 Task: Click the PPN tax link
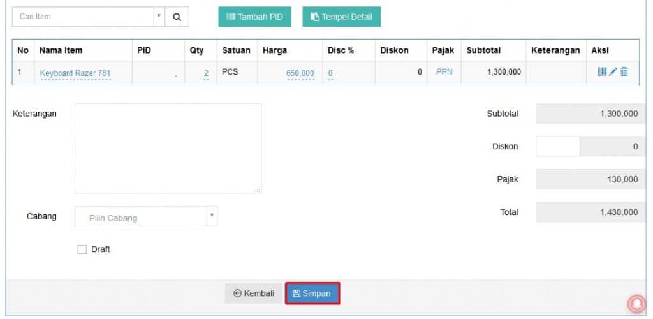click(444, 72)
